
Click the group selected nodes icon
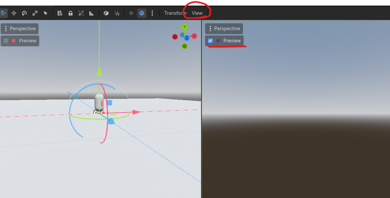(x=81, y=13)
